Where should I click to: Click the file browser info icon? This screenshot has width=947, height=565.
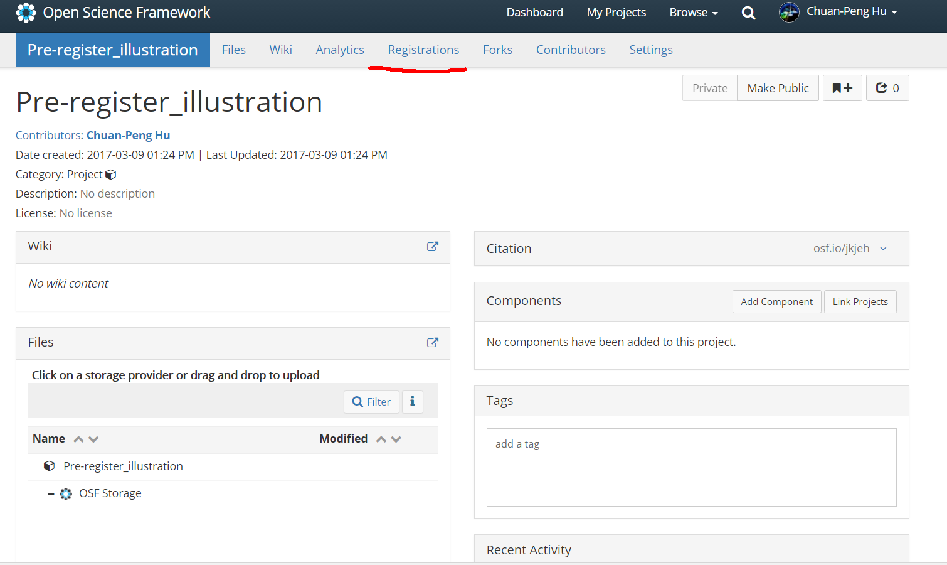[412, 402]
